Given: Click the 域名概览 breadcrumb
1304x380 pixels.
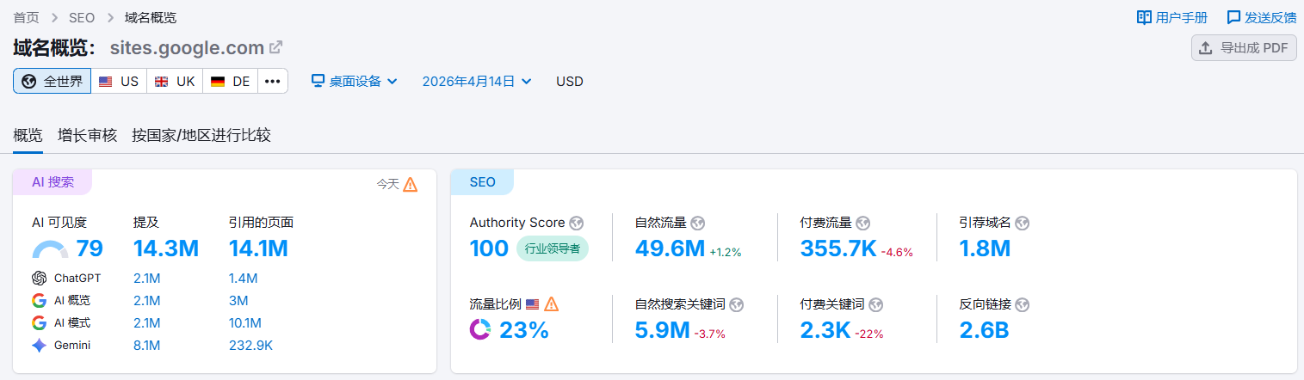Looking at the screenshot, I should 151,17.
